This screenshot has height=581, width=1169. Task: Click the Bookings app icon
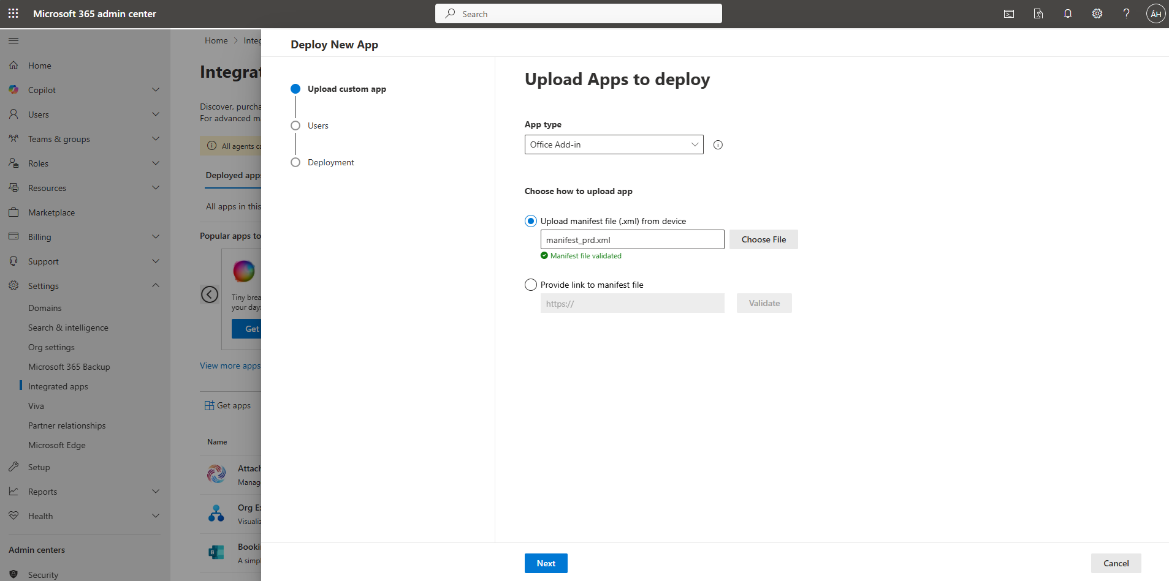(216, 552)
